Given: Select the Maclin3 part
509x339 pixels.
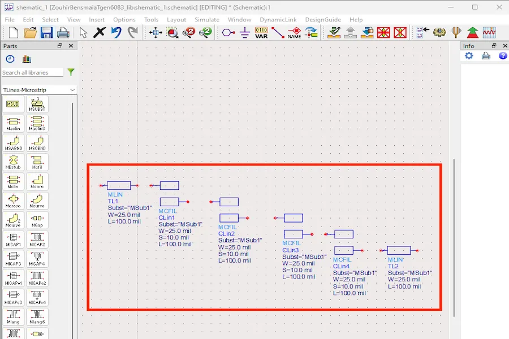Looking at the screenshot, I should (37, 124).
